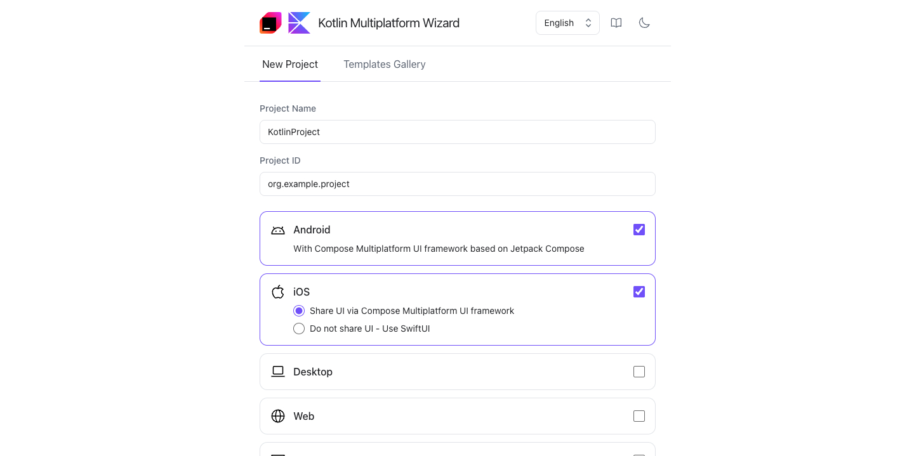The width and height of the screenshot is (914, 456).
Task: Open the English language selector
Action: pyautogui.click(x=567, y=22)
